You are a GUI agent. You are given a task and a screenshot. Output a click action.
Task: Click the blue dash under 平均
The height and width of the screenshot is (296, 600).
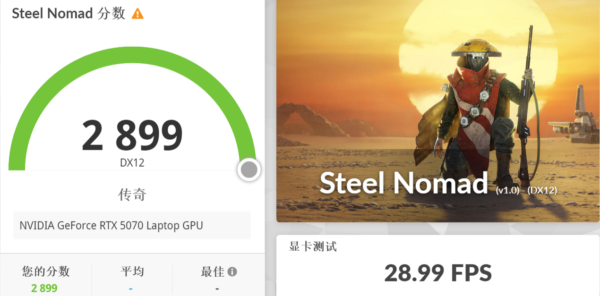[x=131, y=288]
